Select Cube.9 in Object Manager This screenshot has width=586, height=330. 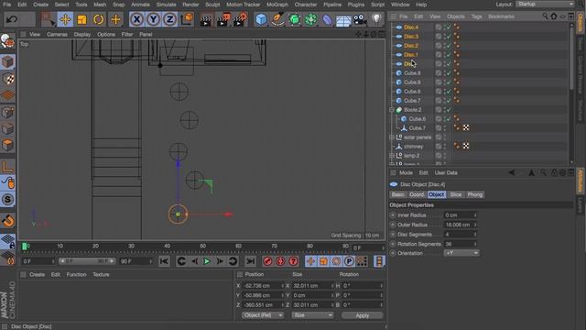click(x=412, y=73)
